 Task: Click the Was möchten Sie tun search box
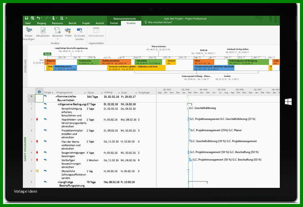(160, 22)
